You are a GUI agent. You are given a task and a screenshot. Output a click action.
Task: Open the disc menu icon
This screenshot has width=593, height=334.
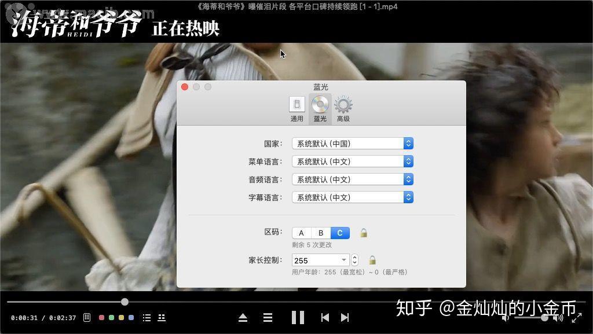coord(267,317)
